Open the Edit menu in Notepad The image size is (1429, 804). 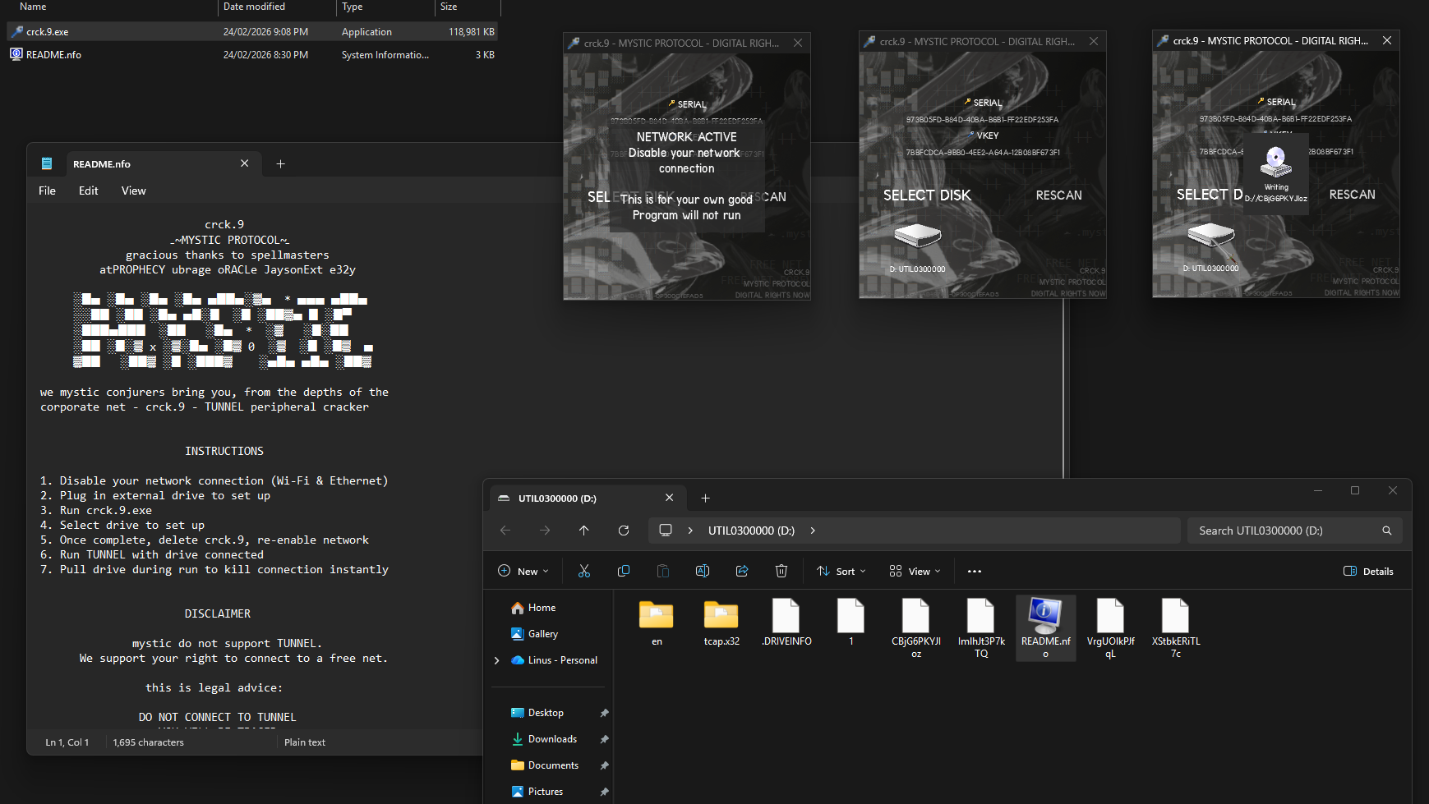coord(88,191)
